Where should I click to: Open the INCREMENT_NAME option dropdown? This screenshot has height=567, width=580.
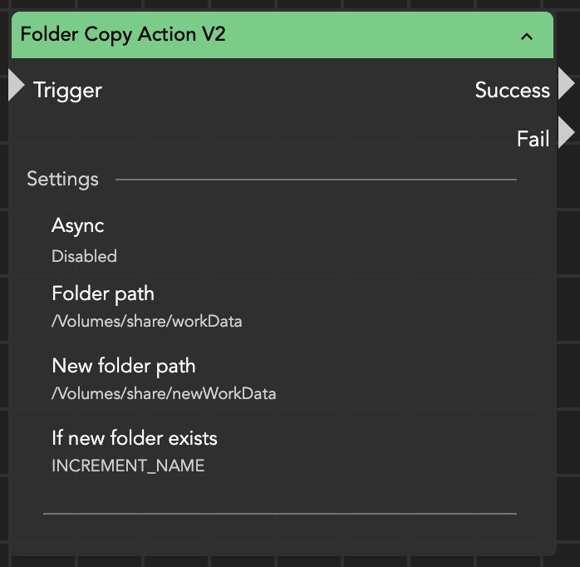[x=128, y=466]
